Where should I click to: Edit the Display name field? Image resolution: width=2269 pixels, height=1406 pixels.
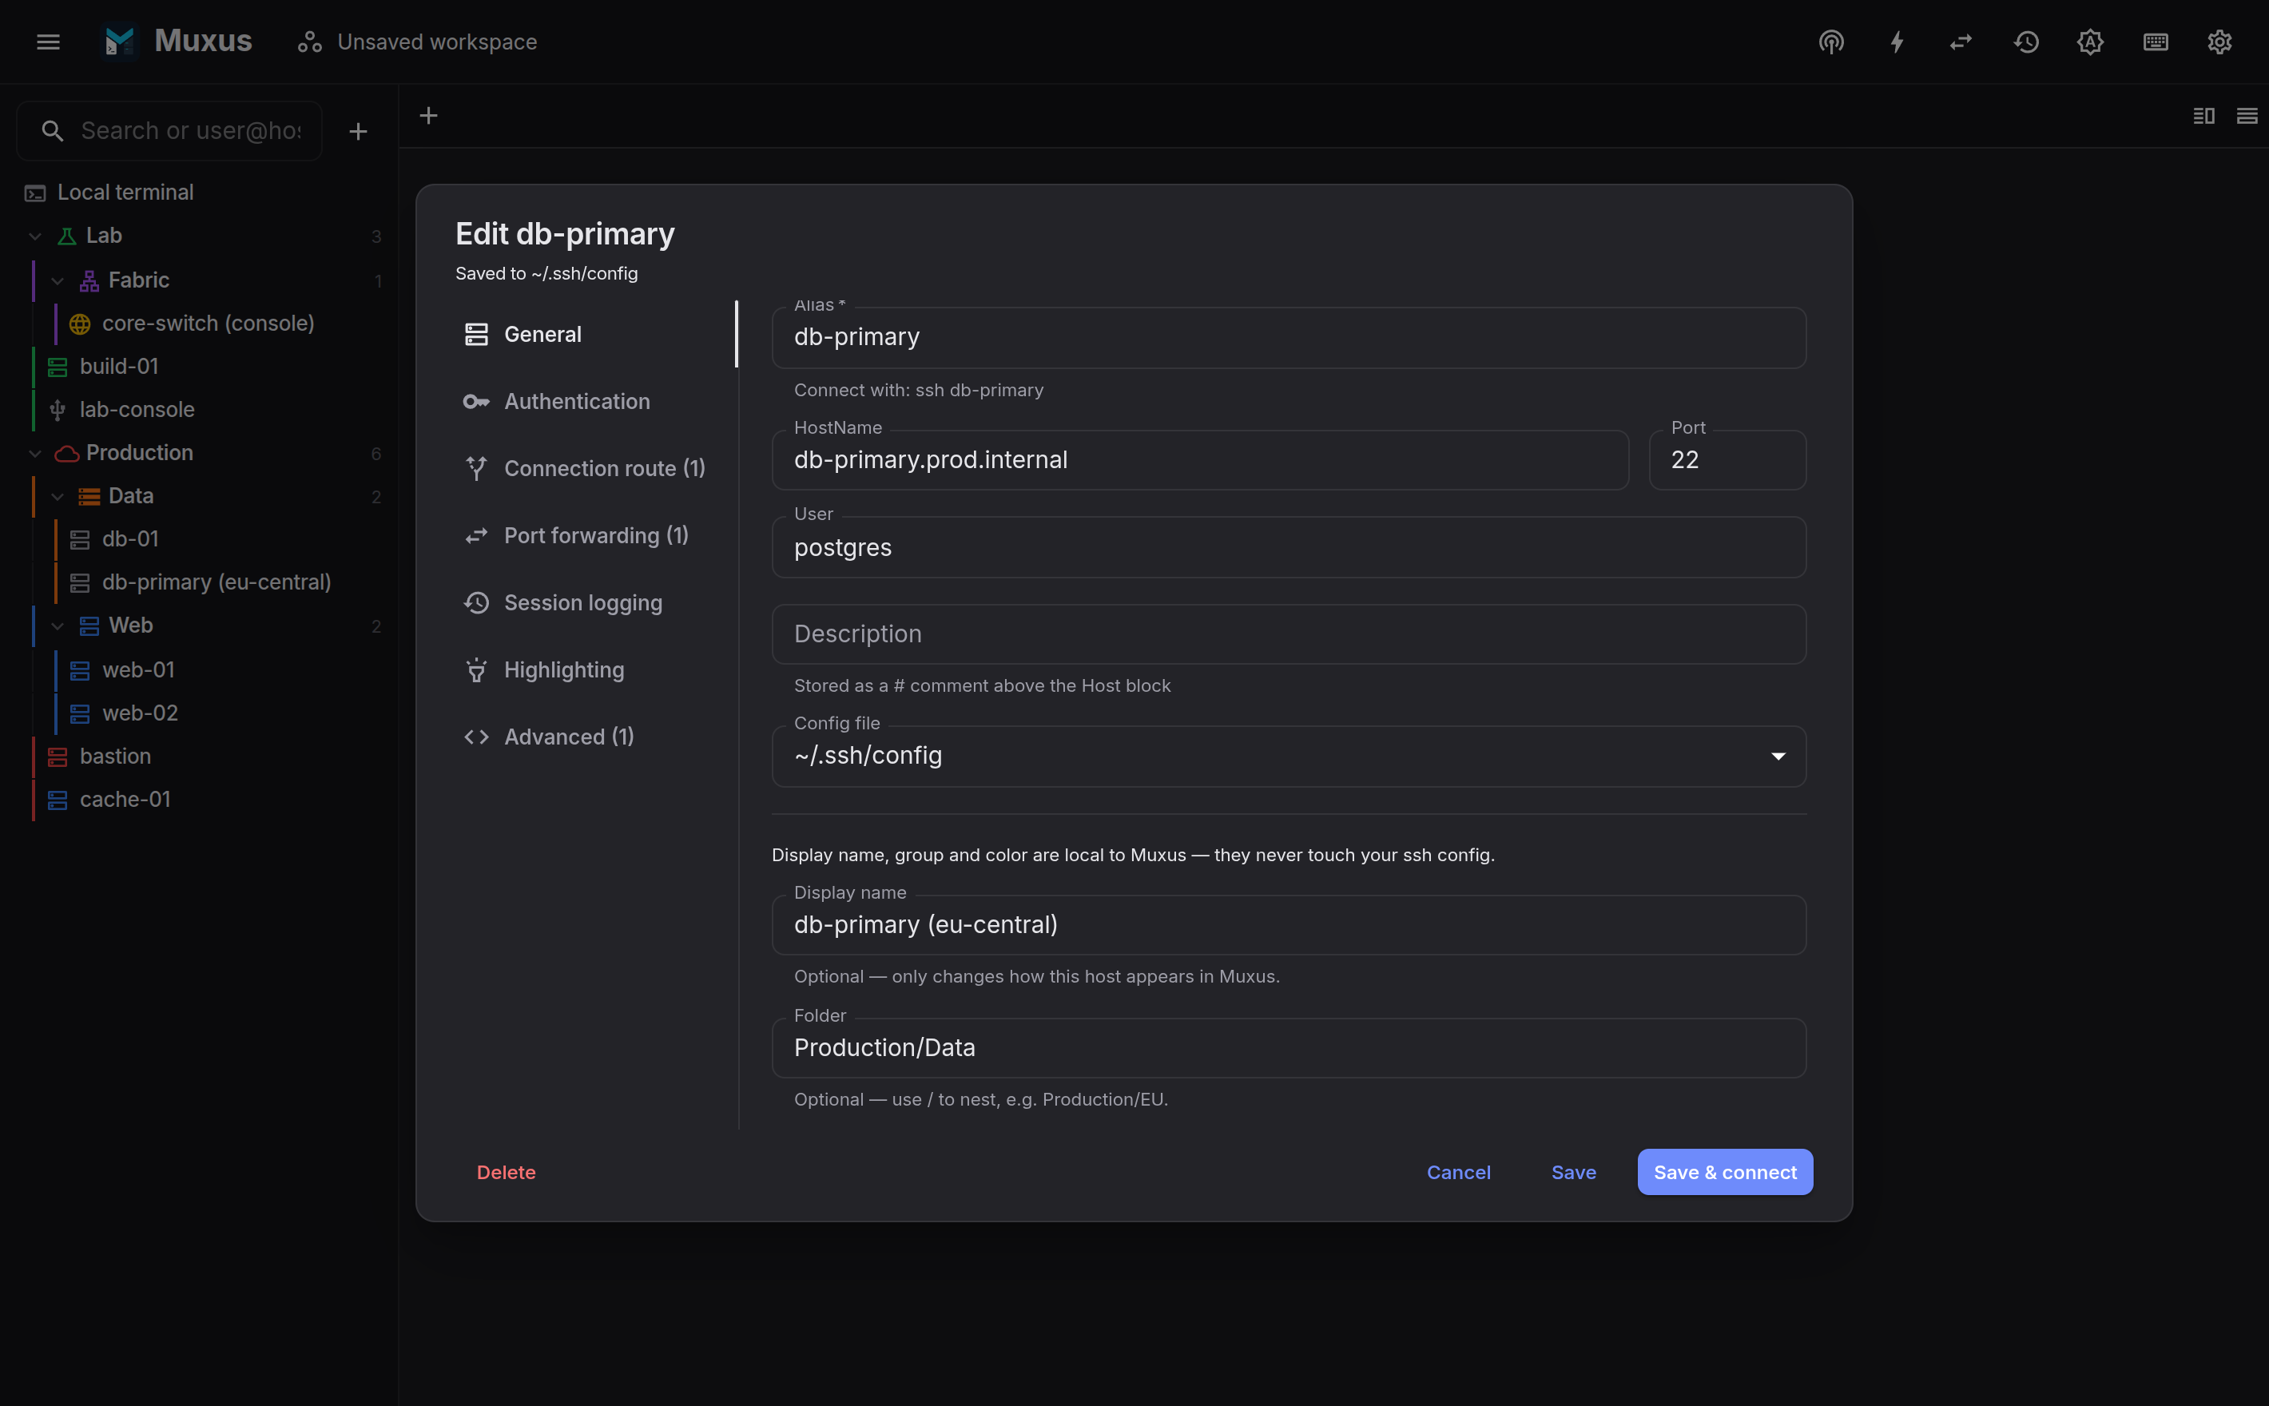(1289, 924)
